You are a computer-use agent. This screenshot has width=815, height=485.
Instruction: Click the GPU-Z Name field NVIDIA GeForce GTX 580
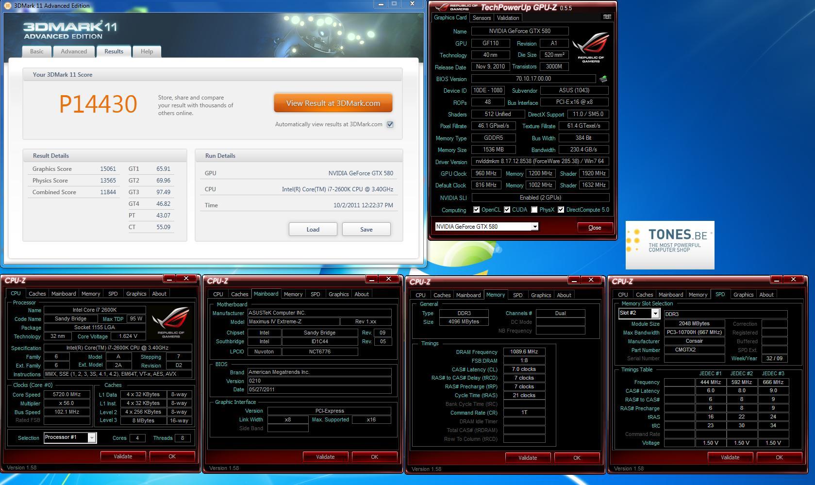(519, 31)
